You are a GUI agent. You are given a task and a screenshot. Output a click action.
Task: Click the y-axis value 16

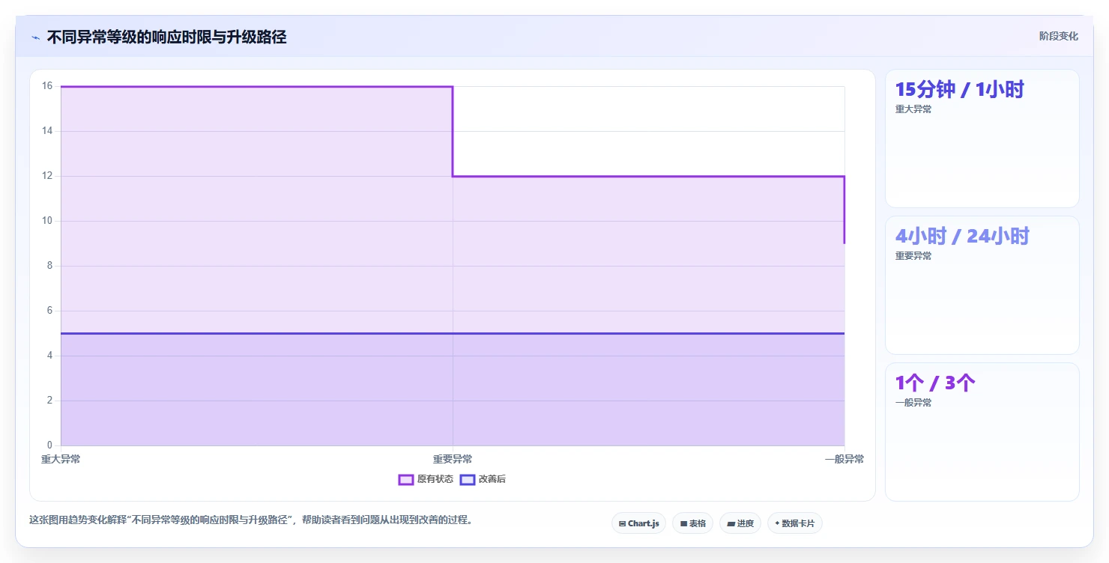(x=47, y=86)
